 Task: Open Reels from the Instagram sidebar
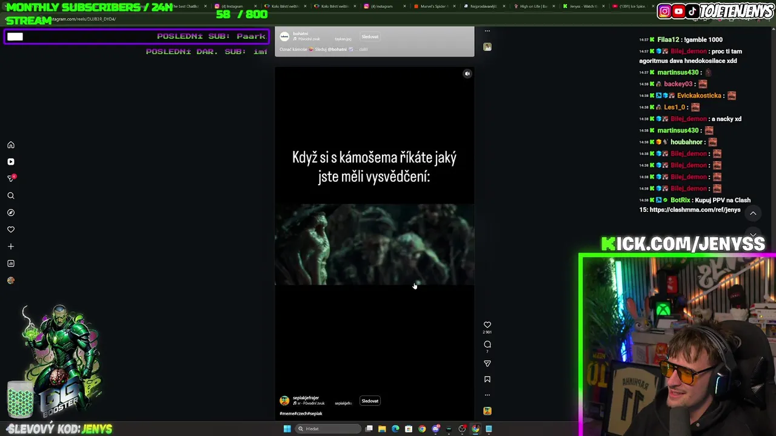click(11, 162)
